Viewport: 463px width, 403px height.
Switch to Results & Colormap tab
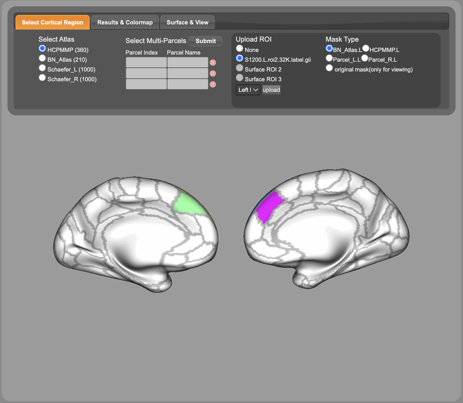tap(125, 22)
